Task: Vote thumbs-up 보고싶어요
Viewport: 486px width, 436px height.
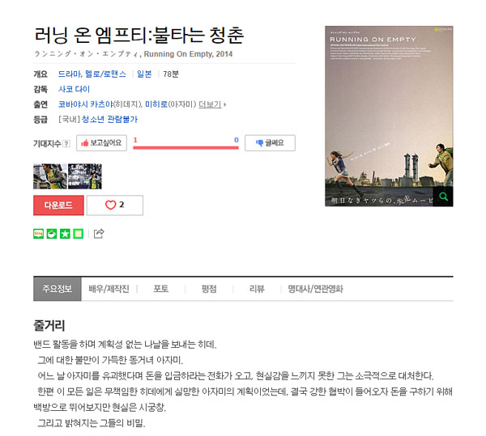Action: (x=102, y=143)
